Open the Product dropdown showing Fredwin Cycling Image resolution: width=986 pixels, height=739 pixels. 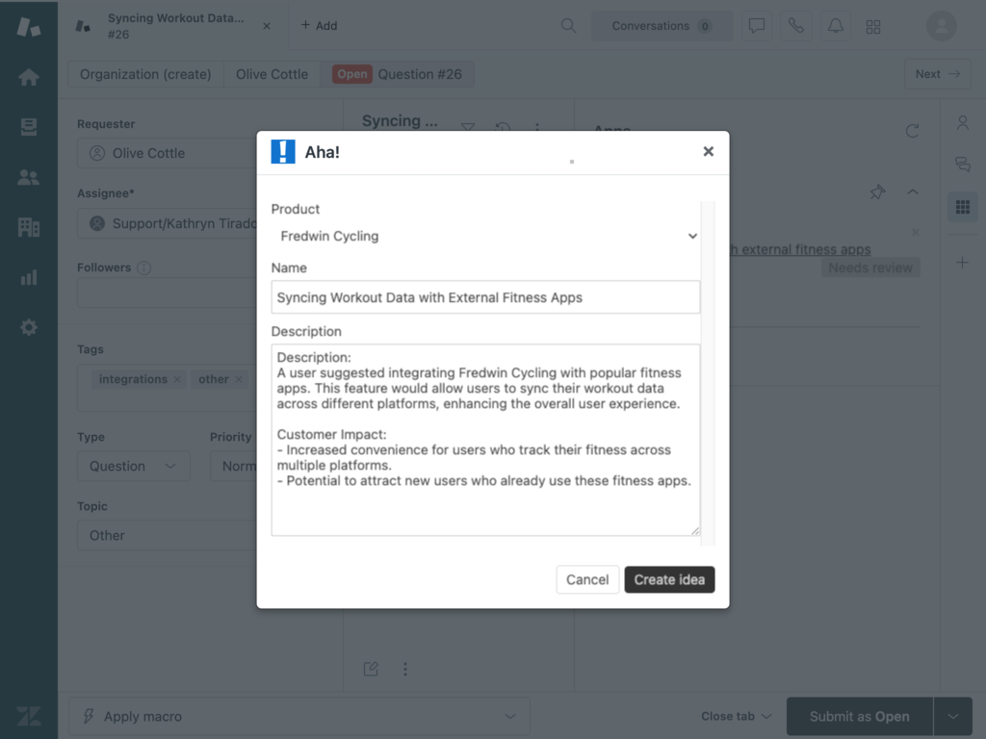[x=485, y=237]
